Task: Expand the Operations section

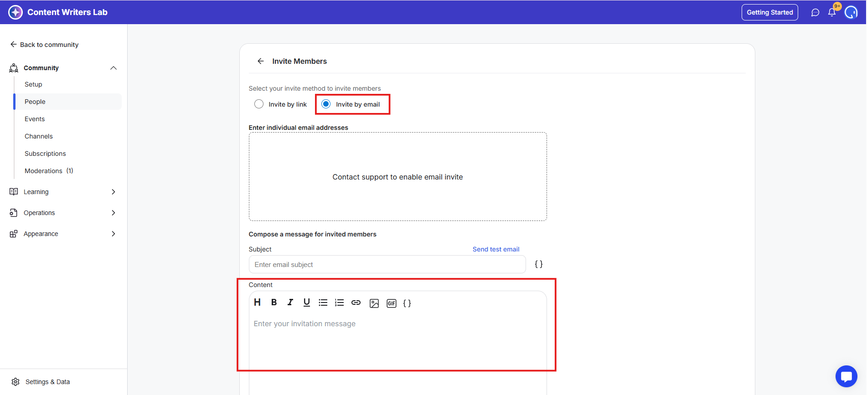Action: (x=114, y=213)
